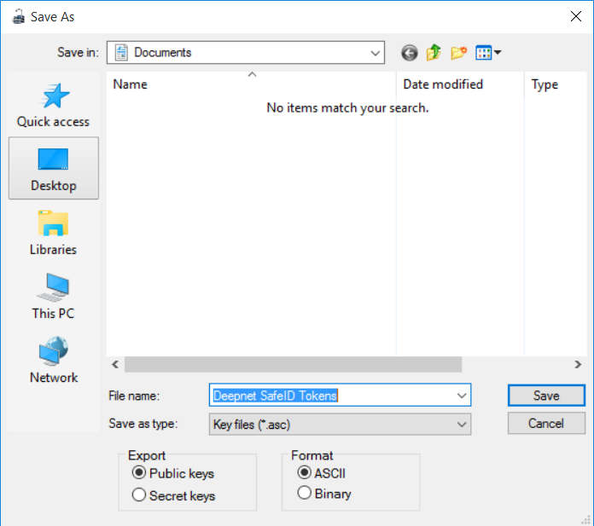This screenshot has height=526, width=594.
Task: Select ASCII format
Action: (x=303, y=473)
